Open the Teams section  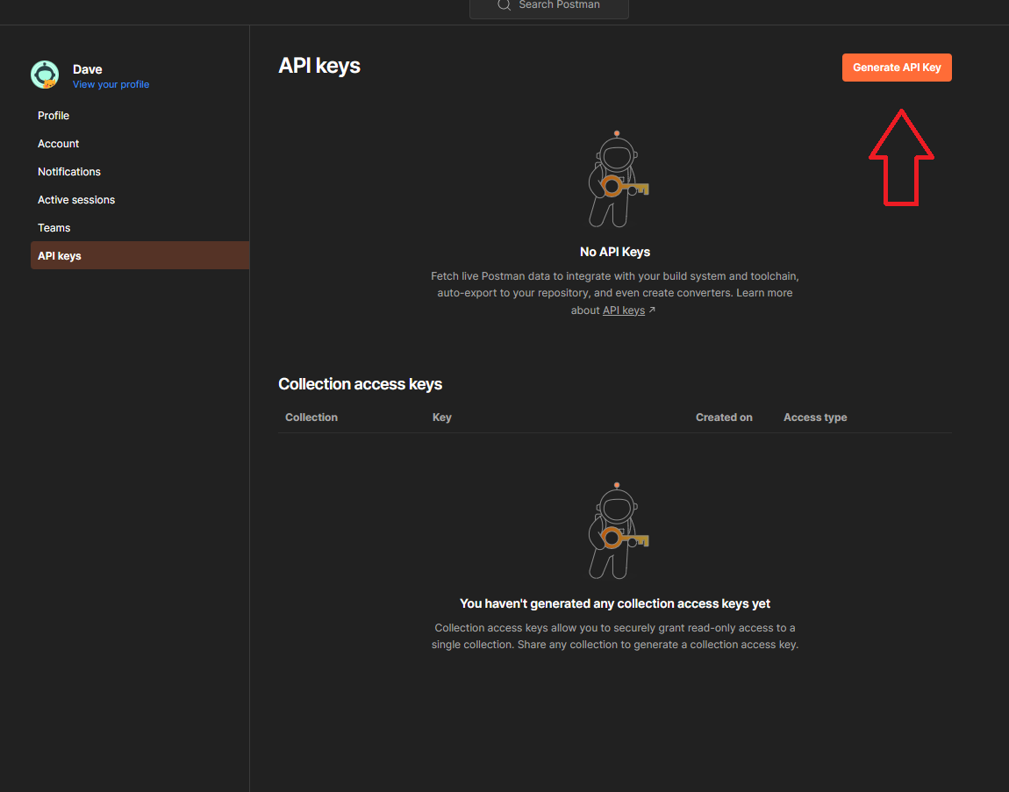coord(54,228)
